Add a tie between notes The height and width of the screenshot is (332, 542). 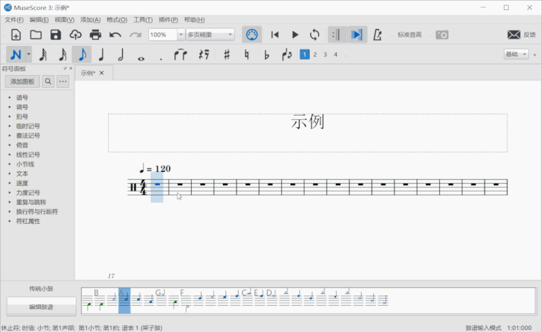180,55
